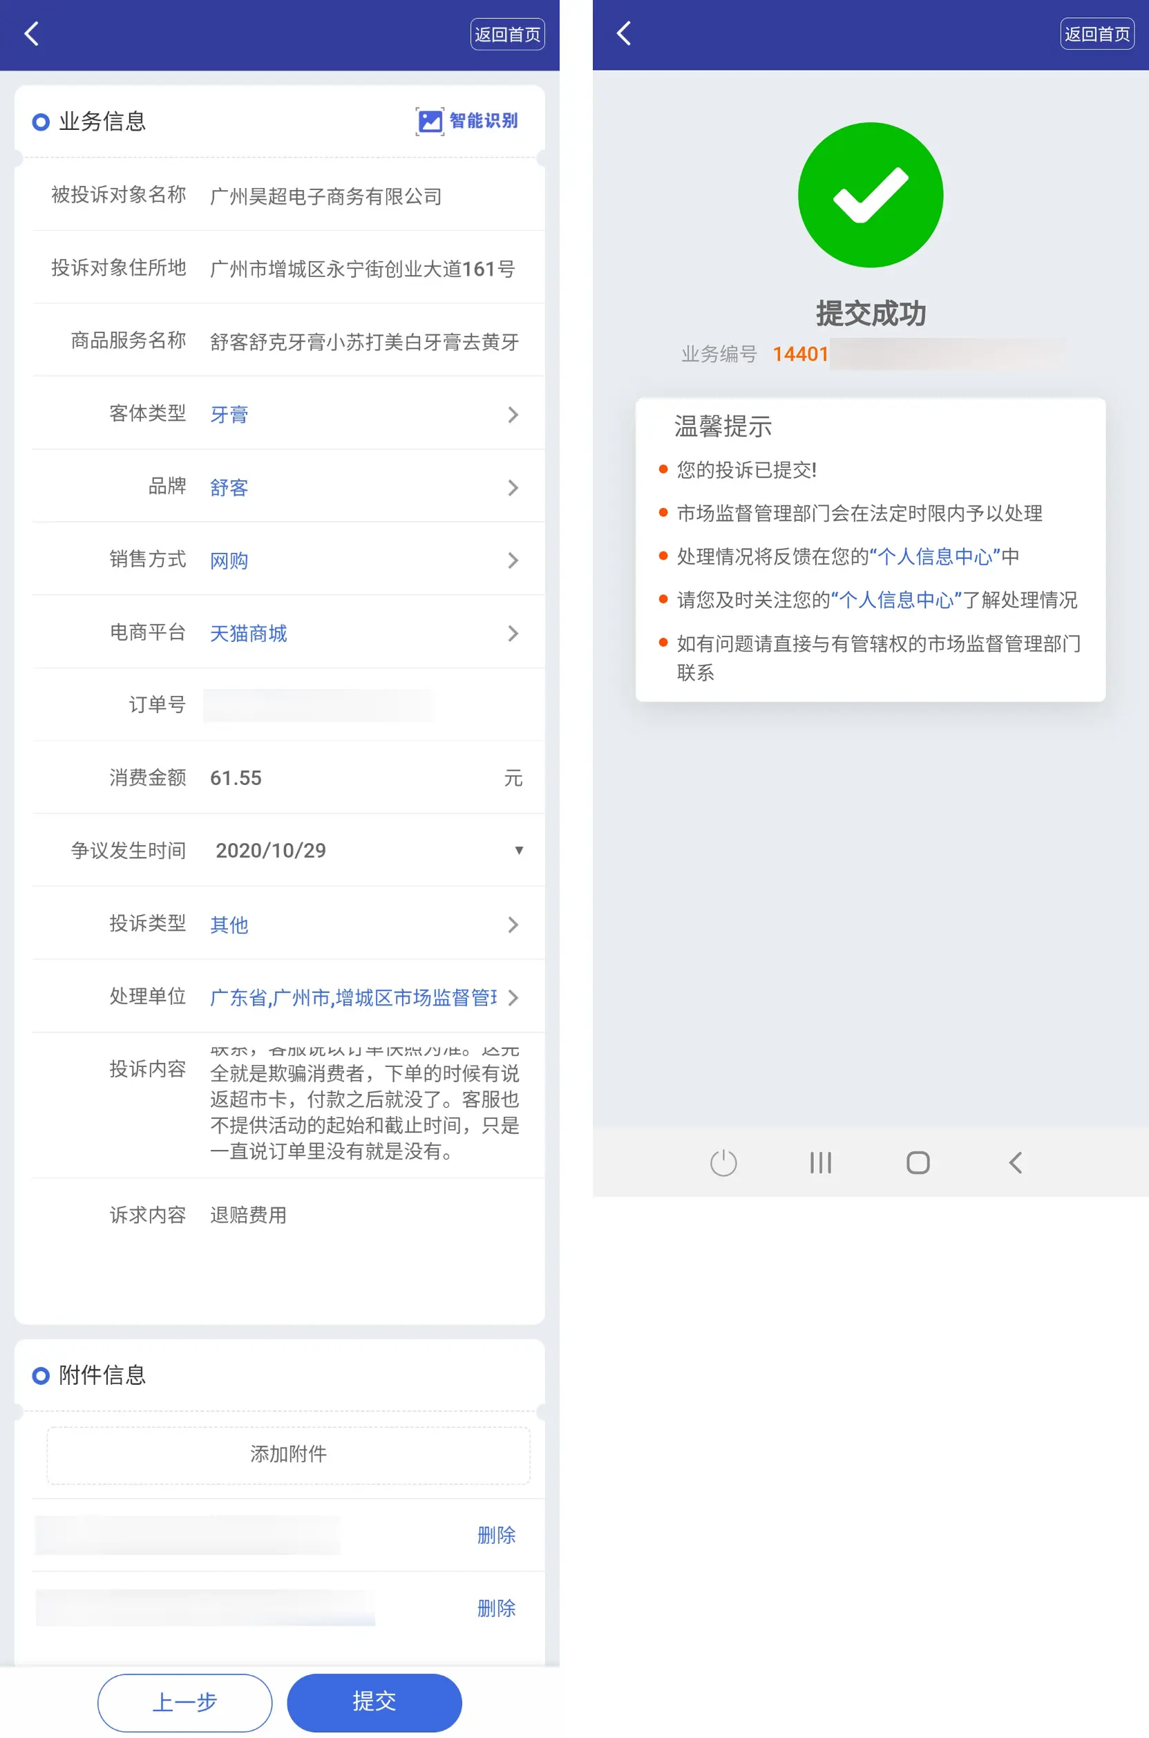
Task: Click 您的投诉已提交! notice line
Action: [746, 470]
